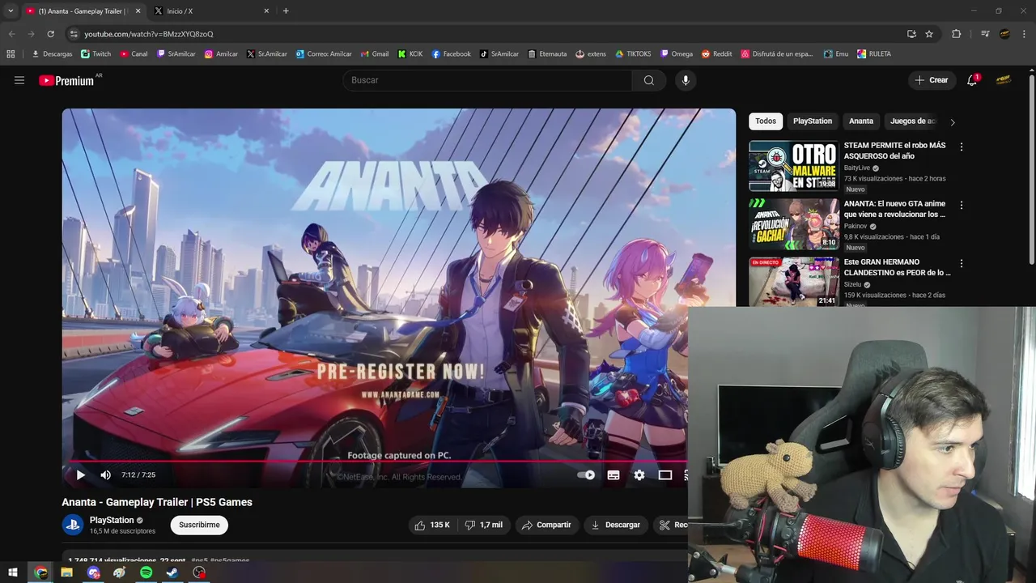Open the apps grid in bookmarks bar

[11, 54]
